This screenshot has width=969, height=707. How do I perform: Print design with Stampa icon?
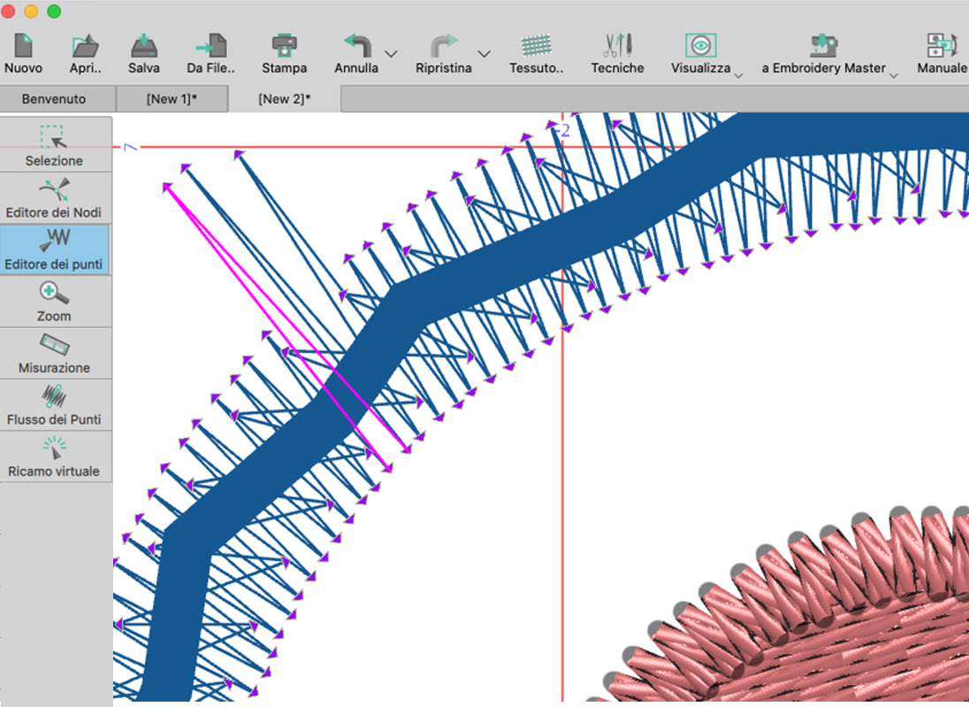[284, 46]
